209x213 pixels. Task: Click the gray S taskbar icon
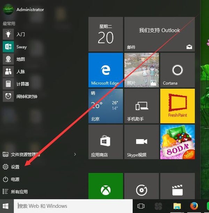pos(158,206)
